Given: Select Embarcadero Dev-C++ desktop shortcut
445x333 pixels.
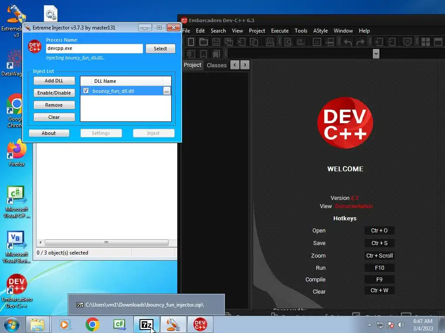Looking at the screenshot, I should 17,291.
